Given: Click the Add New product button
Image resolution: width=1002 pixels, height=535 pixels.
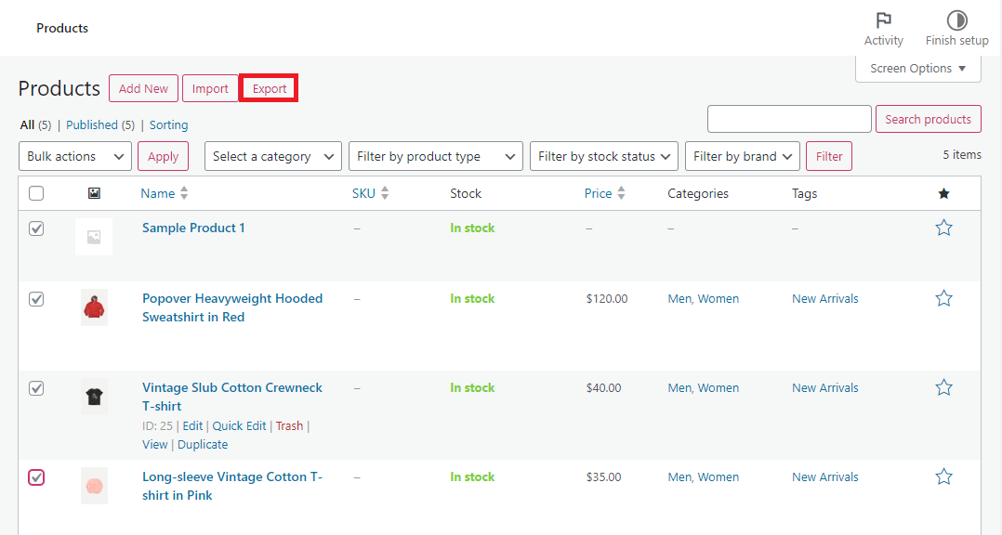Looking at the screenshot, I should point(143,89).
